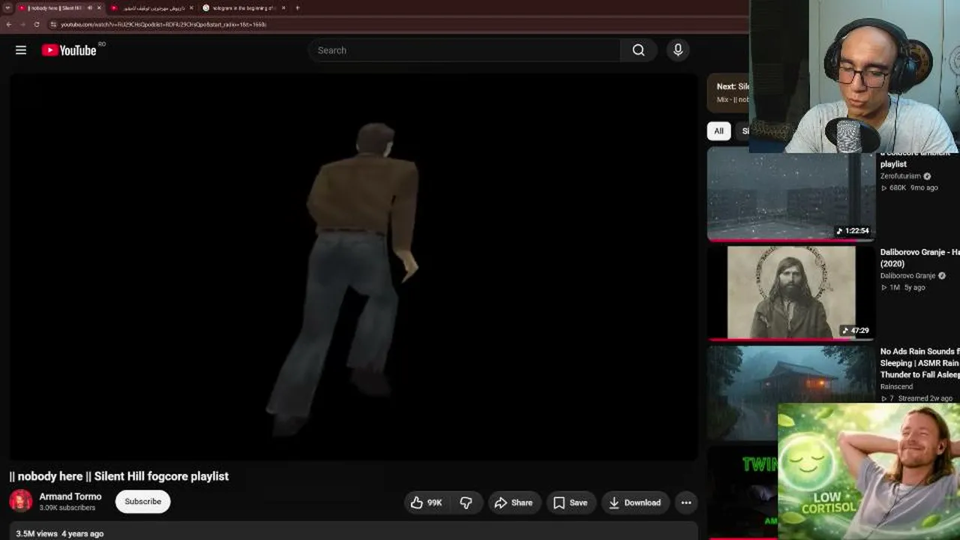The width and height of the screenshot is (960, 540).
Task: Open Zerofuturism channel link
Action: pos(901,176)
